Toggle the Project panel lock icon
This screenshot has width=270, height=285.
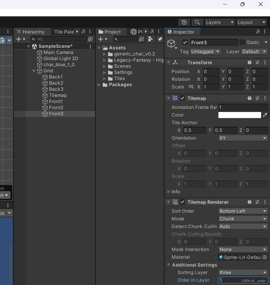point(152,31)
